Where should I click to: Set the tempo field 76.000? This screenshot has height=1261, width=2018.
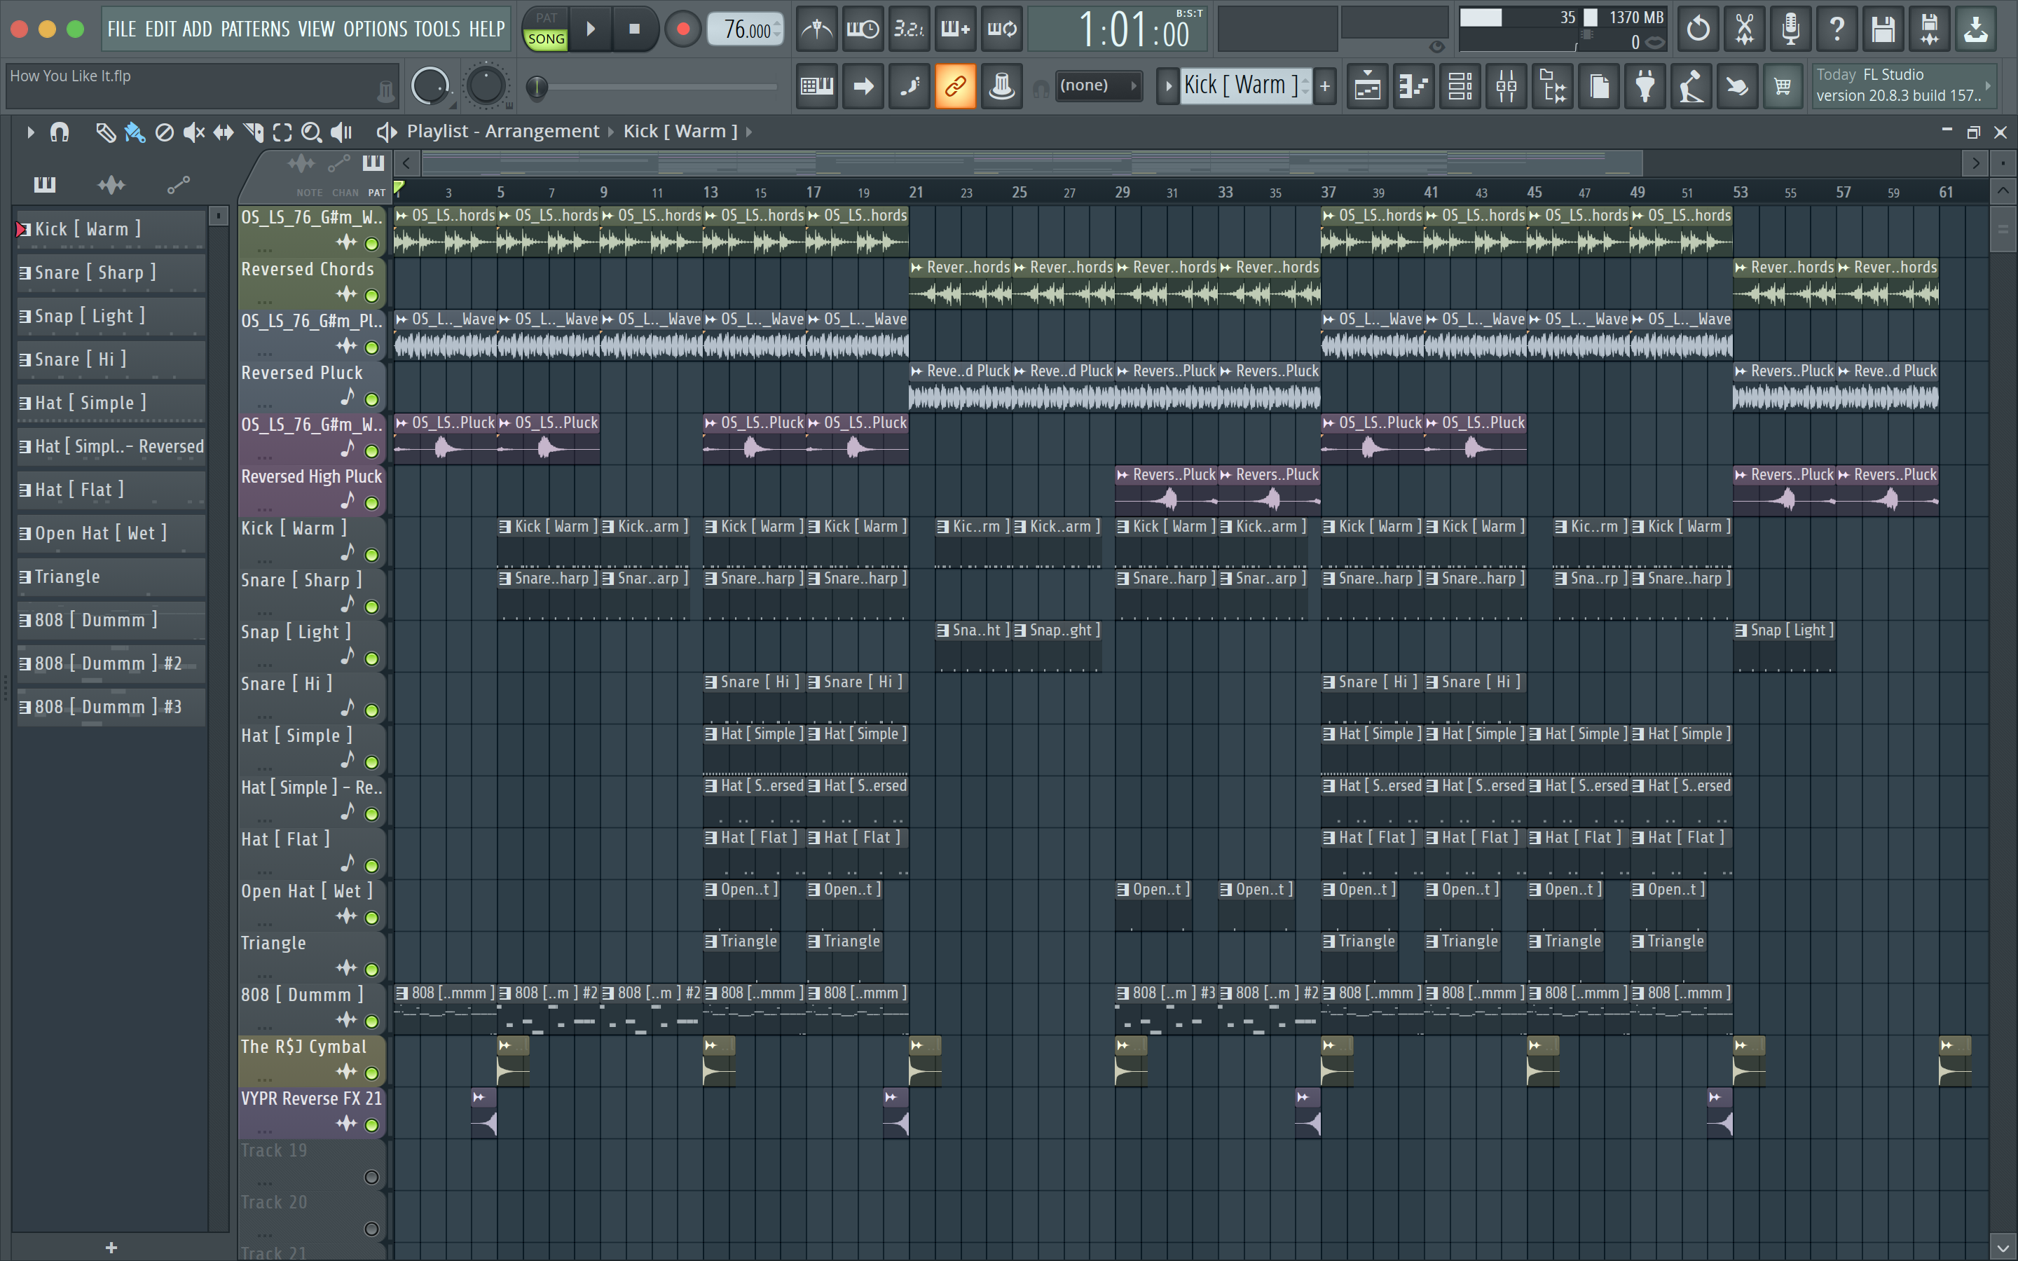click(x=745, y=29)
